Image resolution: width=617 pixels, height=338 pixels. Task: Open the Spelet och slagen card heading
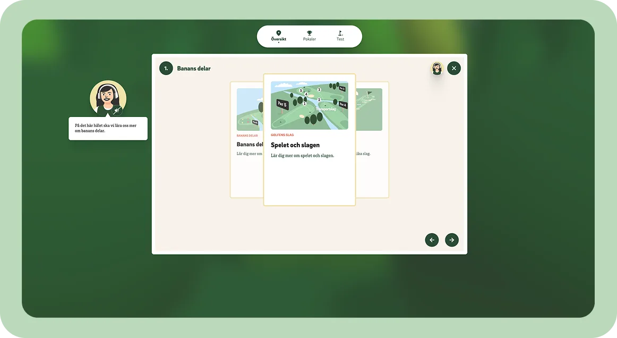[x=295, y=145]
